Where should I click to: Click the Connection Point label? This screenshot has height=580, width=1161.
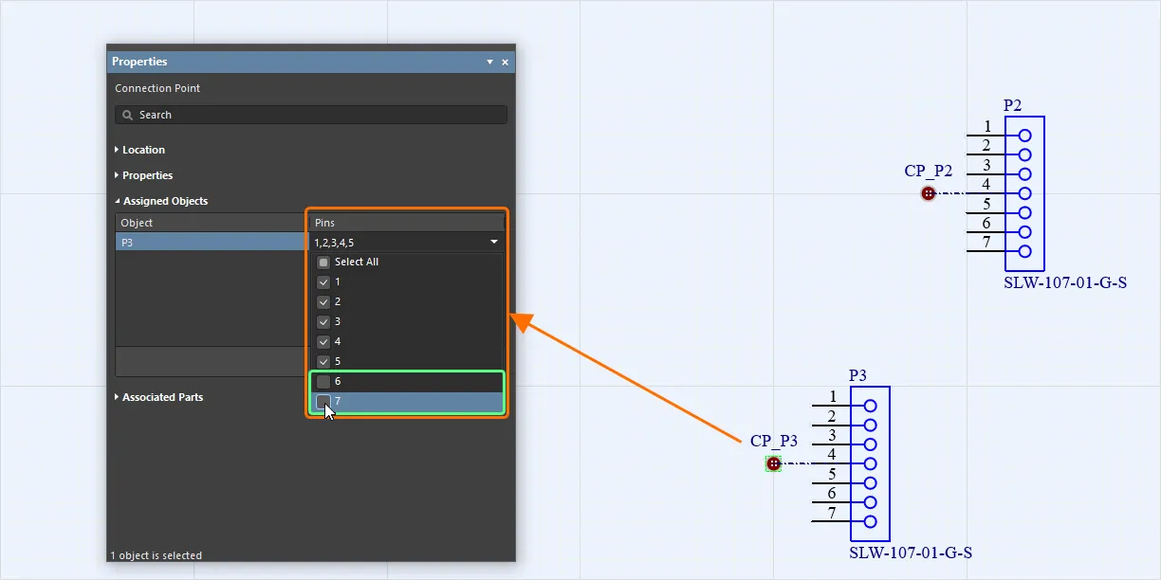[157, 88]
